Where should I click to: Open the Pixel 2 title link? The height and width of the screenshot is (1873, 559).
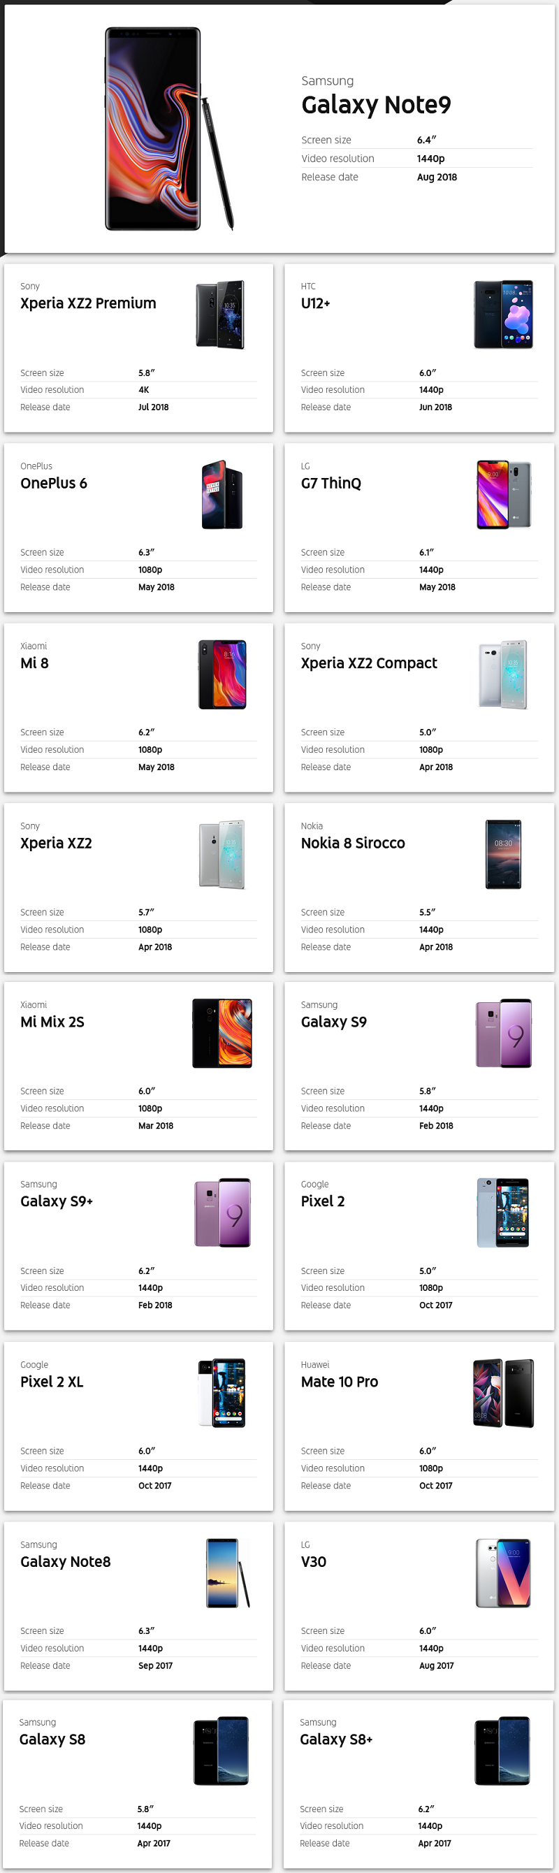323,1201
